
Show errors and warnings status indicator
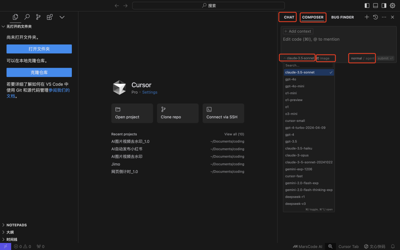pos(23,246)
